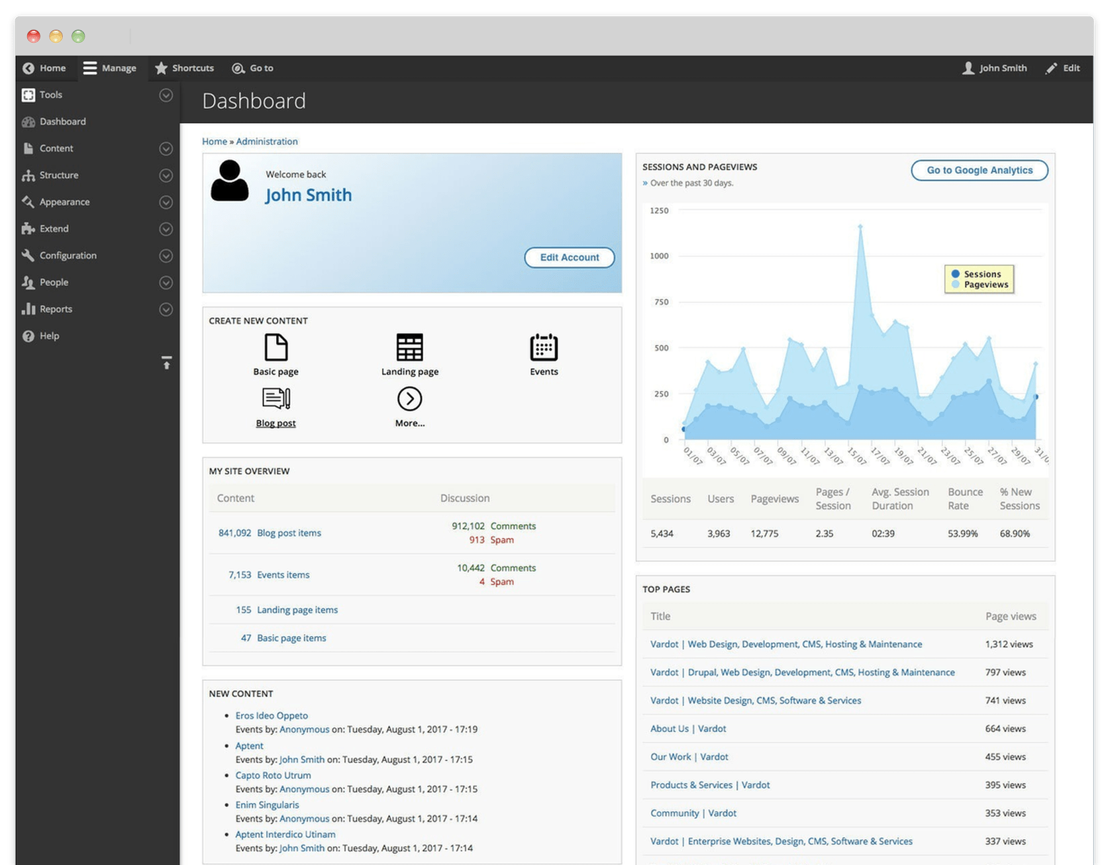Open Appearance using the paintbrush icon
The image size is (1110, 865).
pos(28,202)
